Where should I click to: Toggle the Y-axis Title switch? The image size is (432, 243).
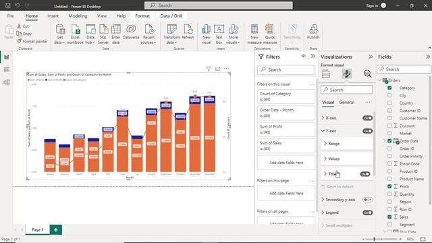[x=365, y=174]
